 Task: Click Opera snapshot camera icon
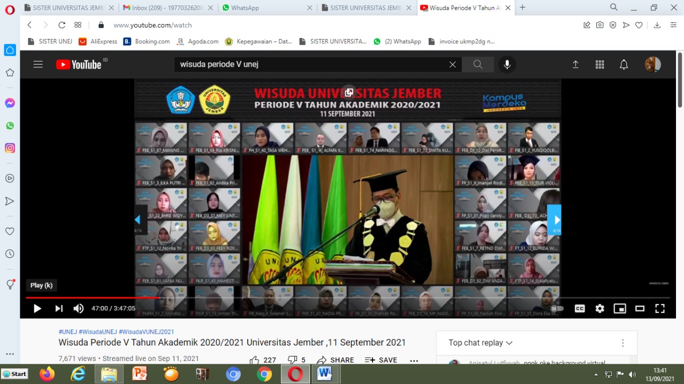pyautogui.click(x=600, y=25)
